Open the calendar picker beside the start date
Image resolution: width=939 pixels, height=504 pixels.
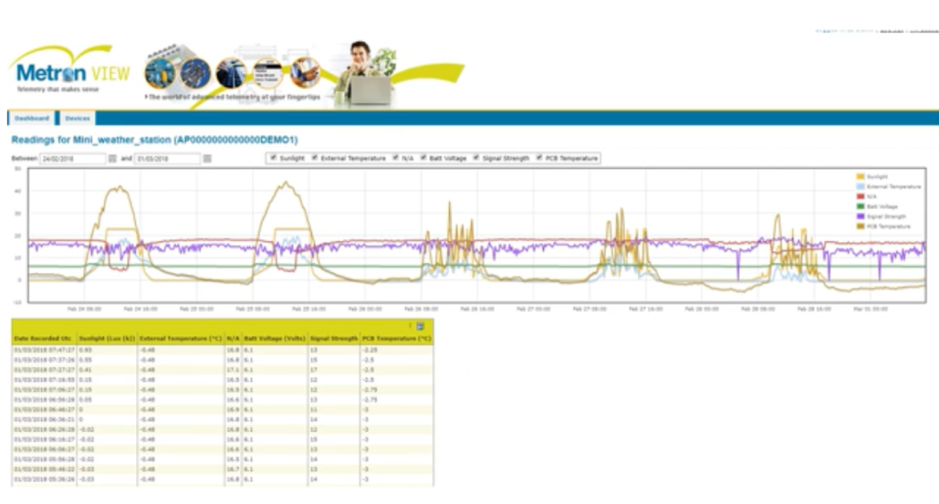pyautogui.click(x=112, y=158)
